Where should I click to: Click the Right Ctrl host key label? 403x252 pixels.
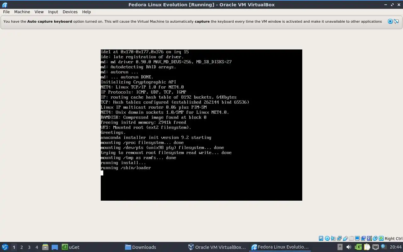(393, 238)
